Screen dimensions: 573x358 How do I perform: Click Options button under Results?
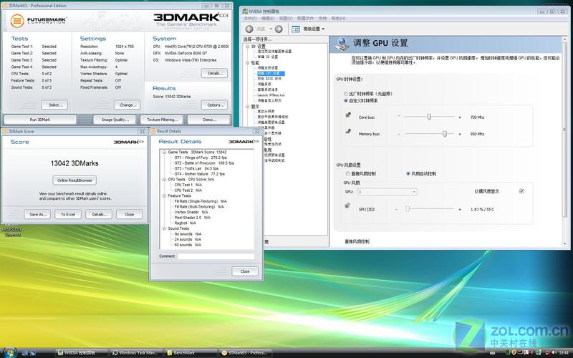214,105
